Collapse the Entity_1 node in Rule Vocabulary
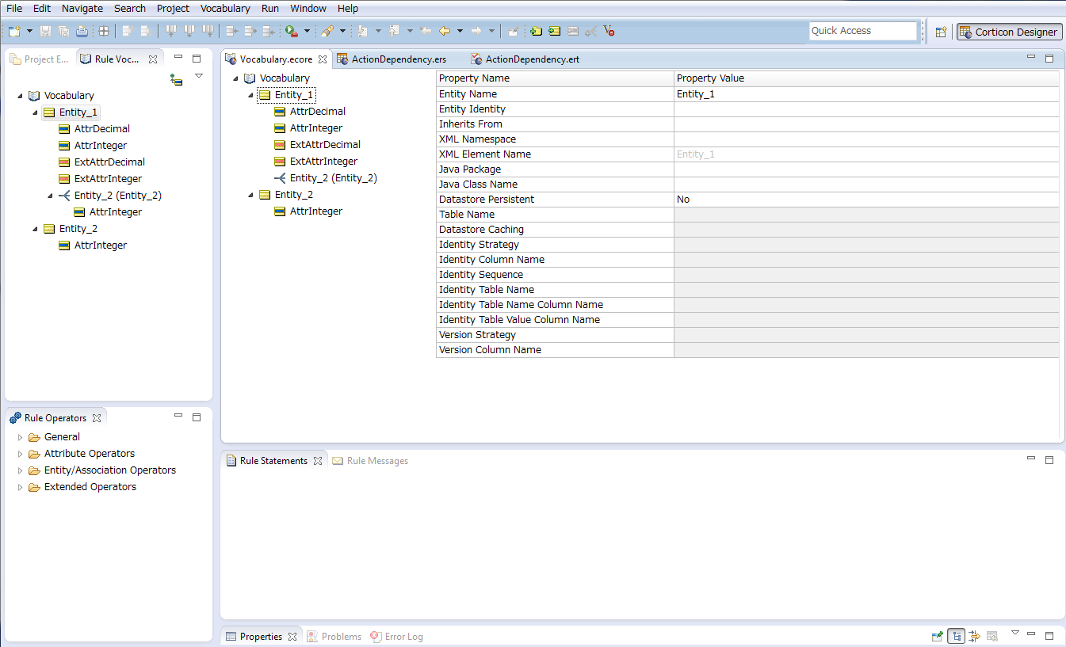 click(x=35, y=112)
